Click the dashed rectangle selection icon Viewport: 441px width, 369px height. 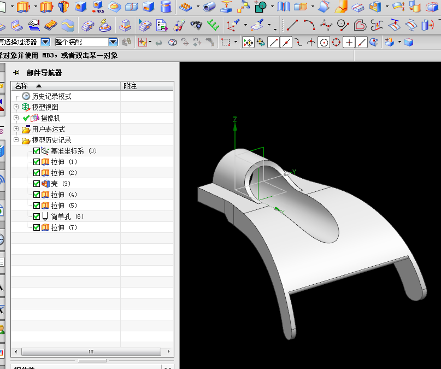pyautogui.click(x=225, y=42)
